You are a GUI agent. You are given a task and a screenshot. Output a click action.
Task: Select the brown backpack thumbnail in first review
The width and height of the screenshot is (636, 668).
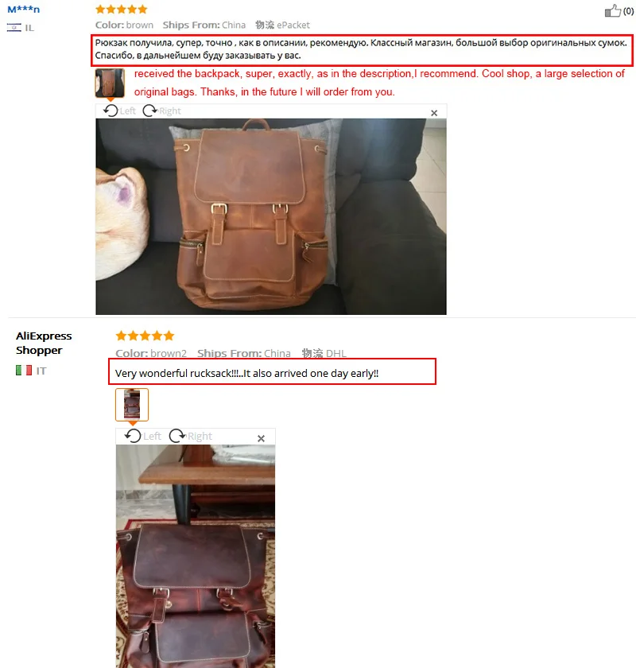click(x=110, y=83)
